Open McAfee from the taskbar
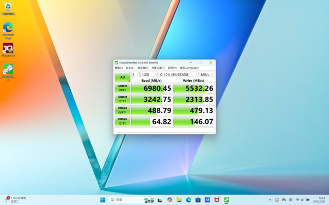This screenshot has height=205, width=329. pyautogui.click(x=217, y=200)
